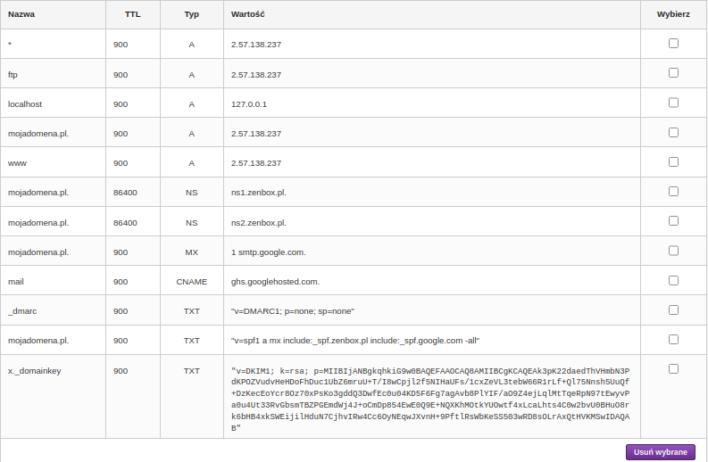Image resolution: width=708 pixels, height=462 pixels.
Task: Tick the mojadomena.pl A record checkbox
Action: coord(673,132)
